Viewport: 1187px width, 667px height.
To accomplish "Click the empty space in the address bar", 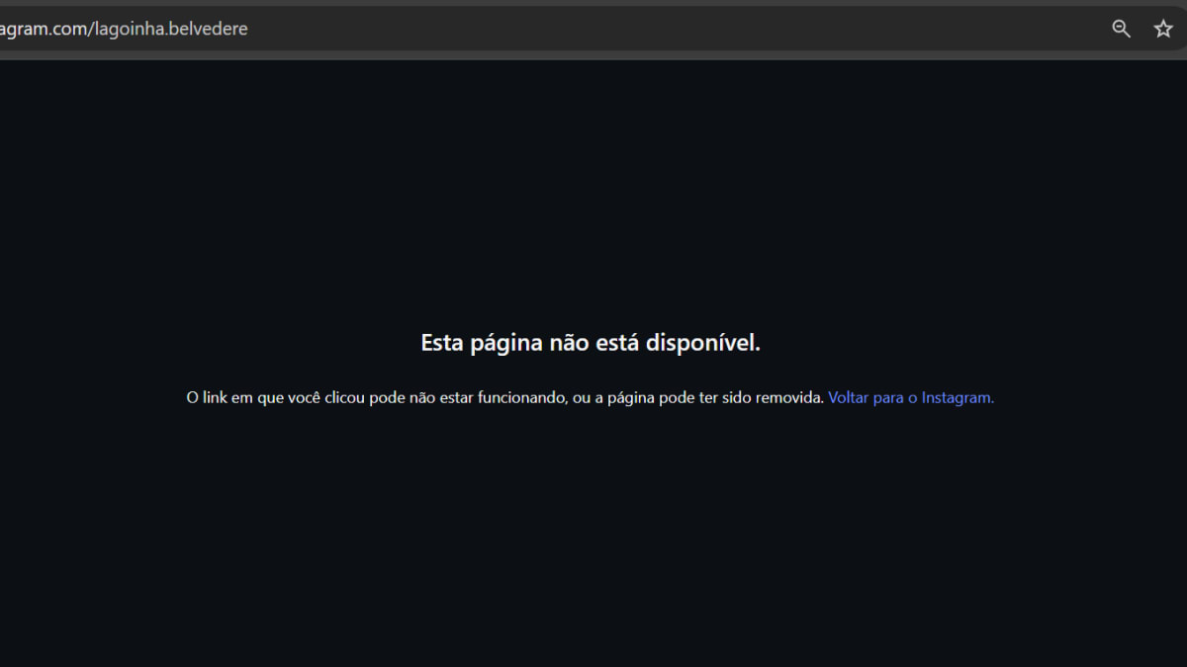I will click(x=692, y=29).
